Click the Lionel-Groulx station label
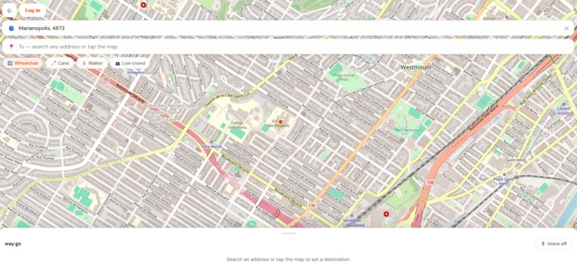This screenshot has width=577, height=274. (x=563, y=111)
